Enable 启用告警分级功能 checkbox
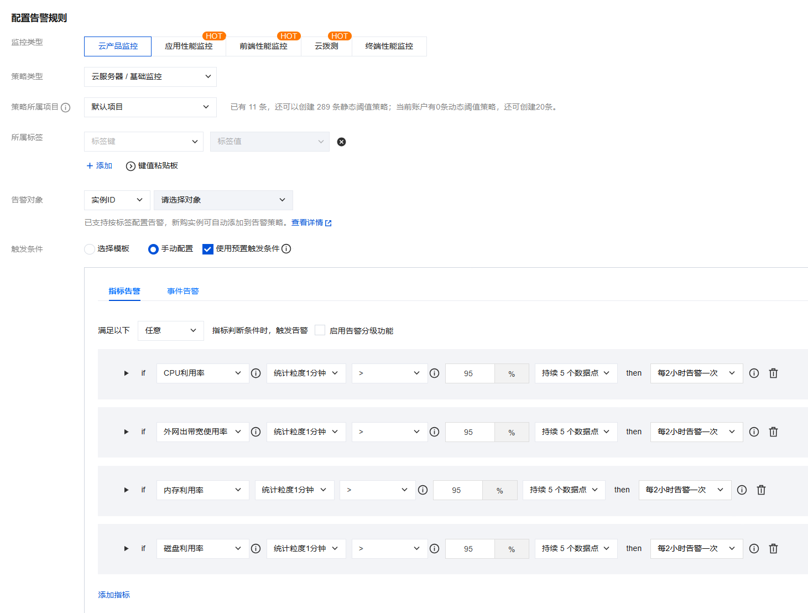808x613 pixels. coord(320,330)
